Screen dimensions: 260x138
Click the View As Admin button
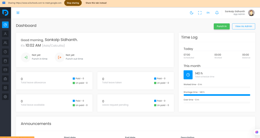[243, 26]
